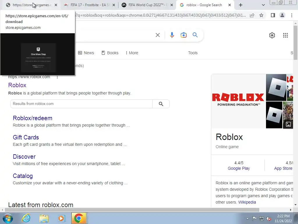Open the Catalog sitelink
298x224 pixels.
tap(23, 176)
